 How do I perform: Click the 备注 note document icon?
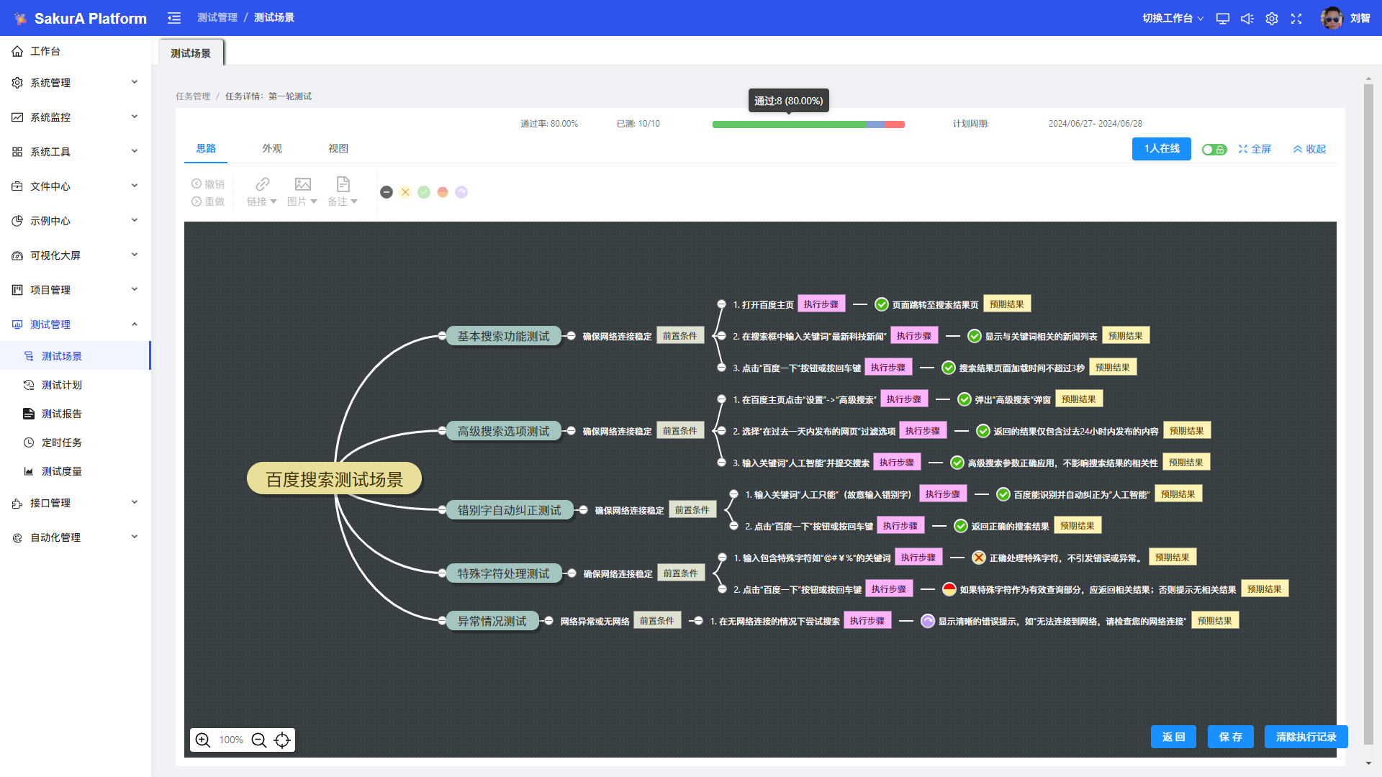pos(343,184)
